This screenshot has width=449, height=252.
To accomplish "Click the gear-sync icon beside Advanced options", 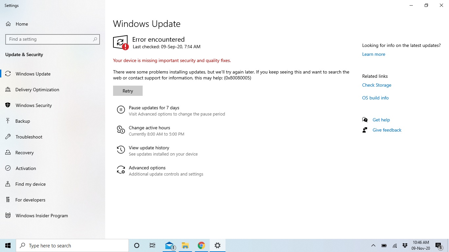I will point(121,170).
